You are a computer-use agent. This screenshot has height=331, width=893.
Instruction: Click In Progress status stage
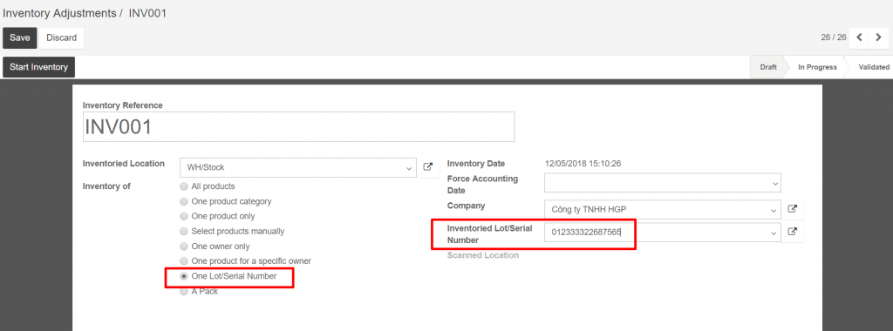coord(817,67)
